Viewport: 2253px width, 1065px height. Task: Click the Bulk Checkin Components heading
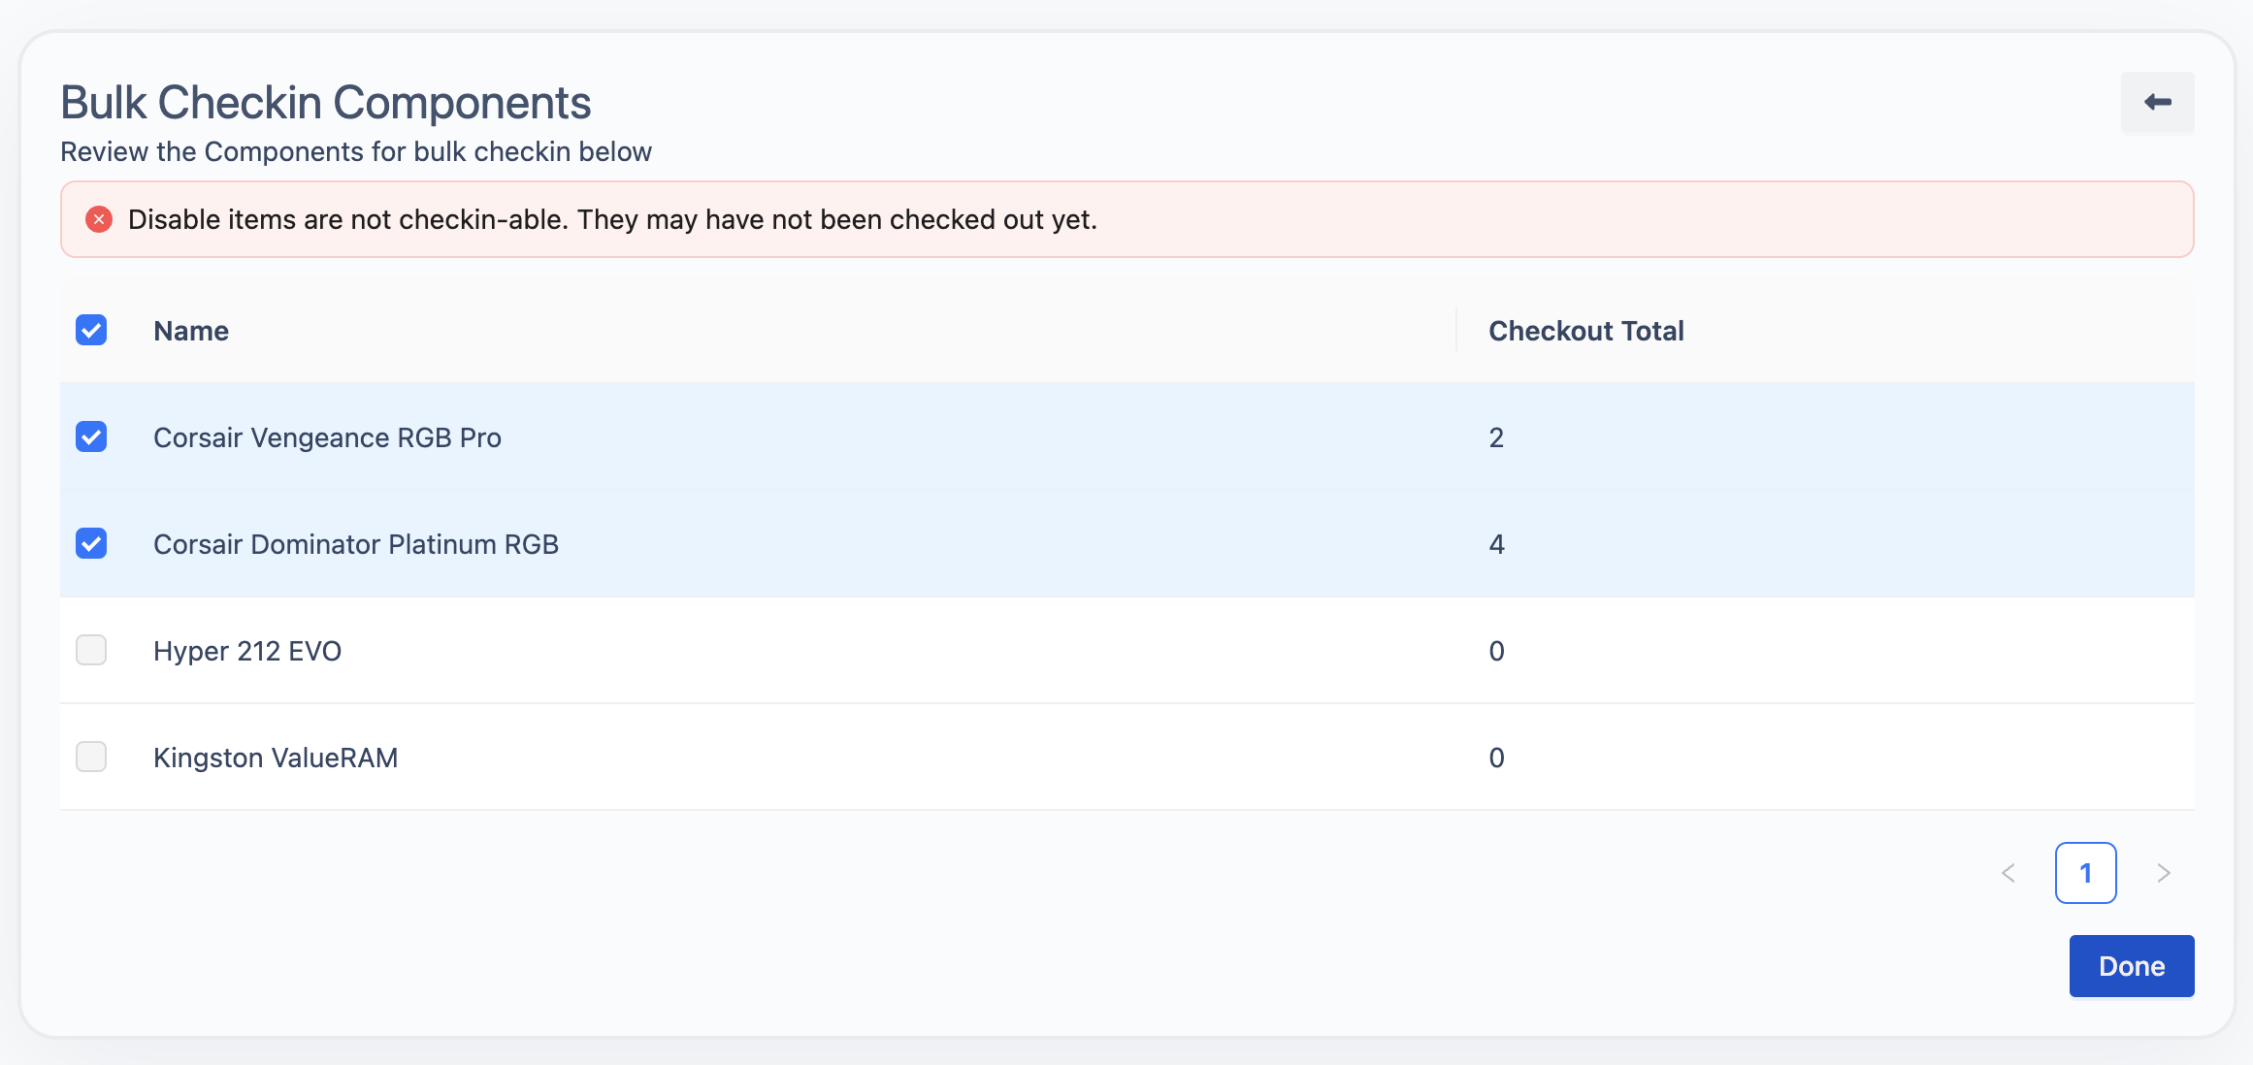(325, 103)
